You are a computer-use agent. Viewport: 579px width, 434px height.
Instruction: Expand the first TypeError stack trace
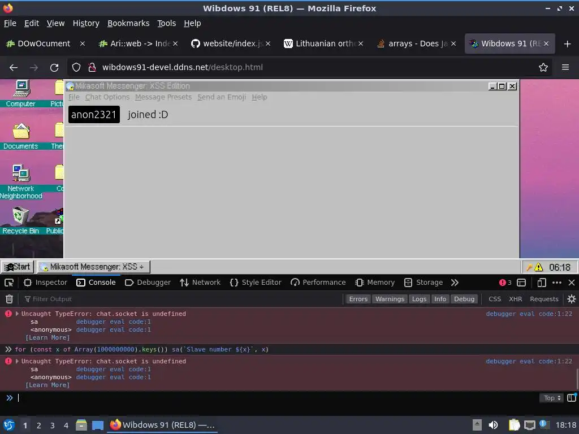[x=17, y=314]
